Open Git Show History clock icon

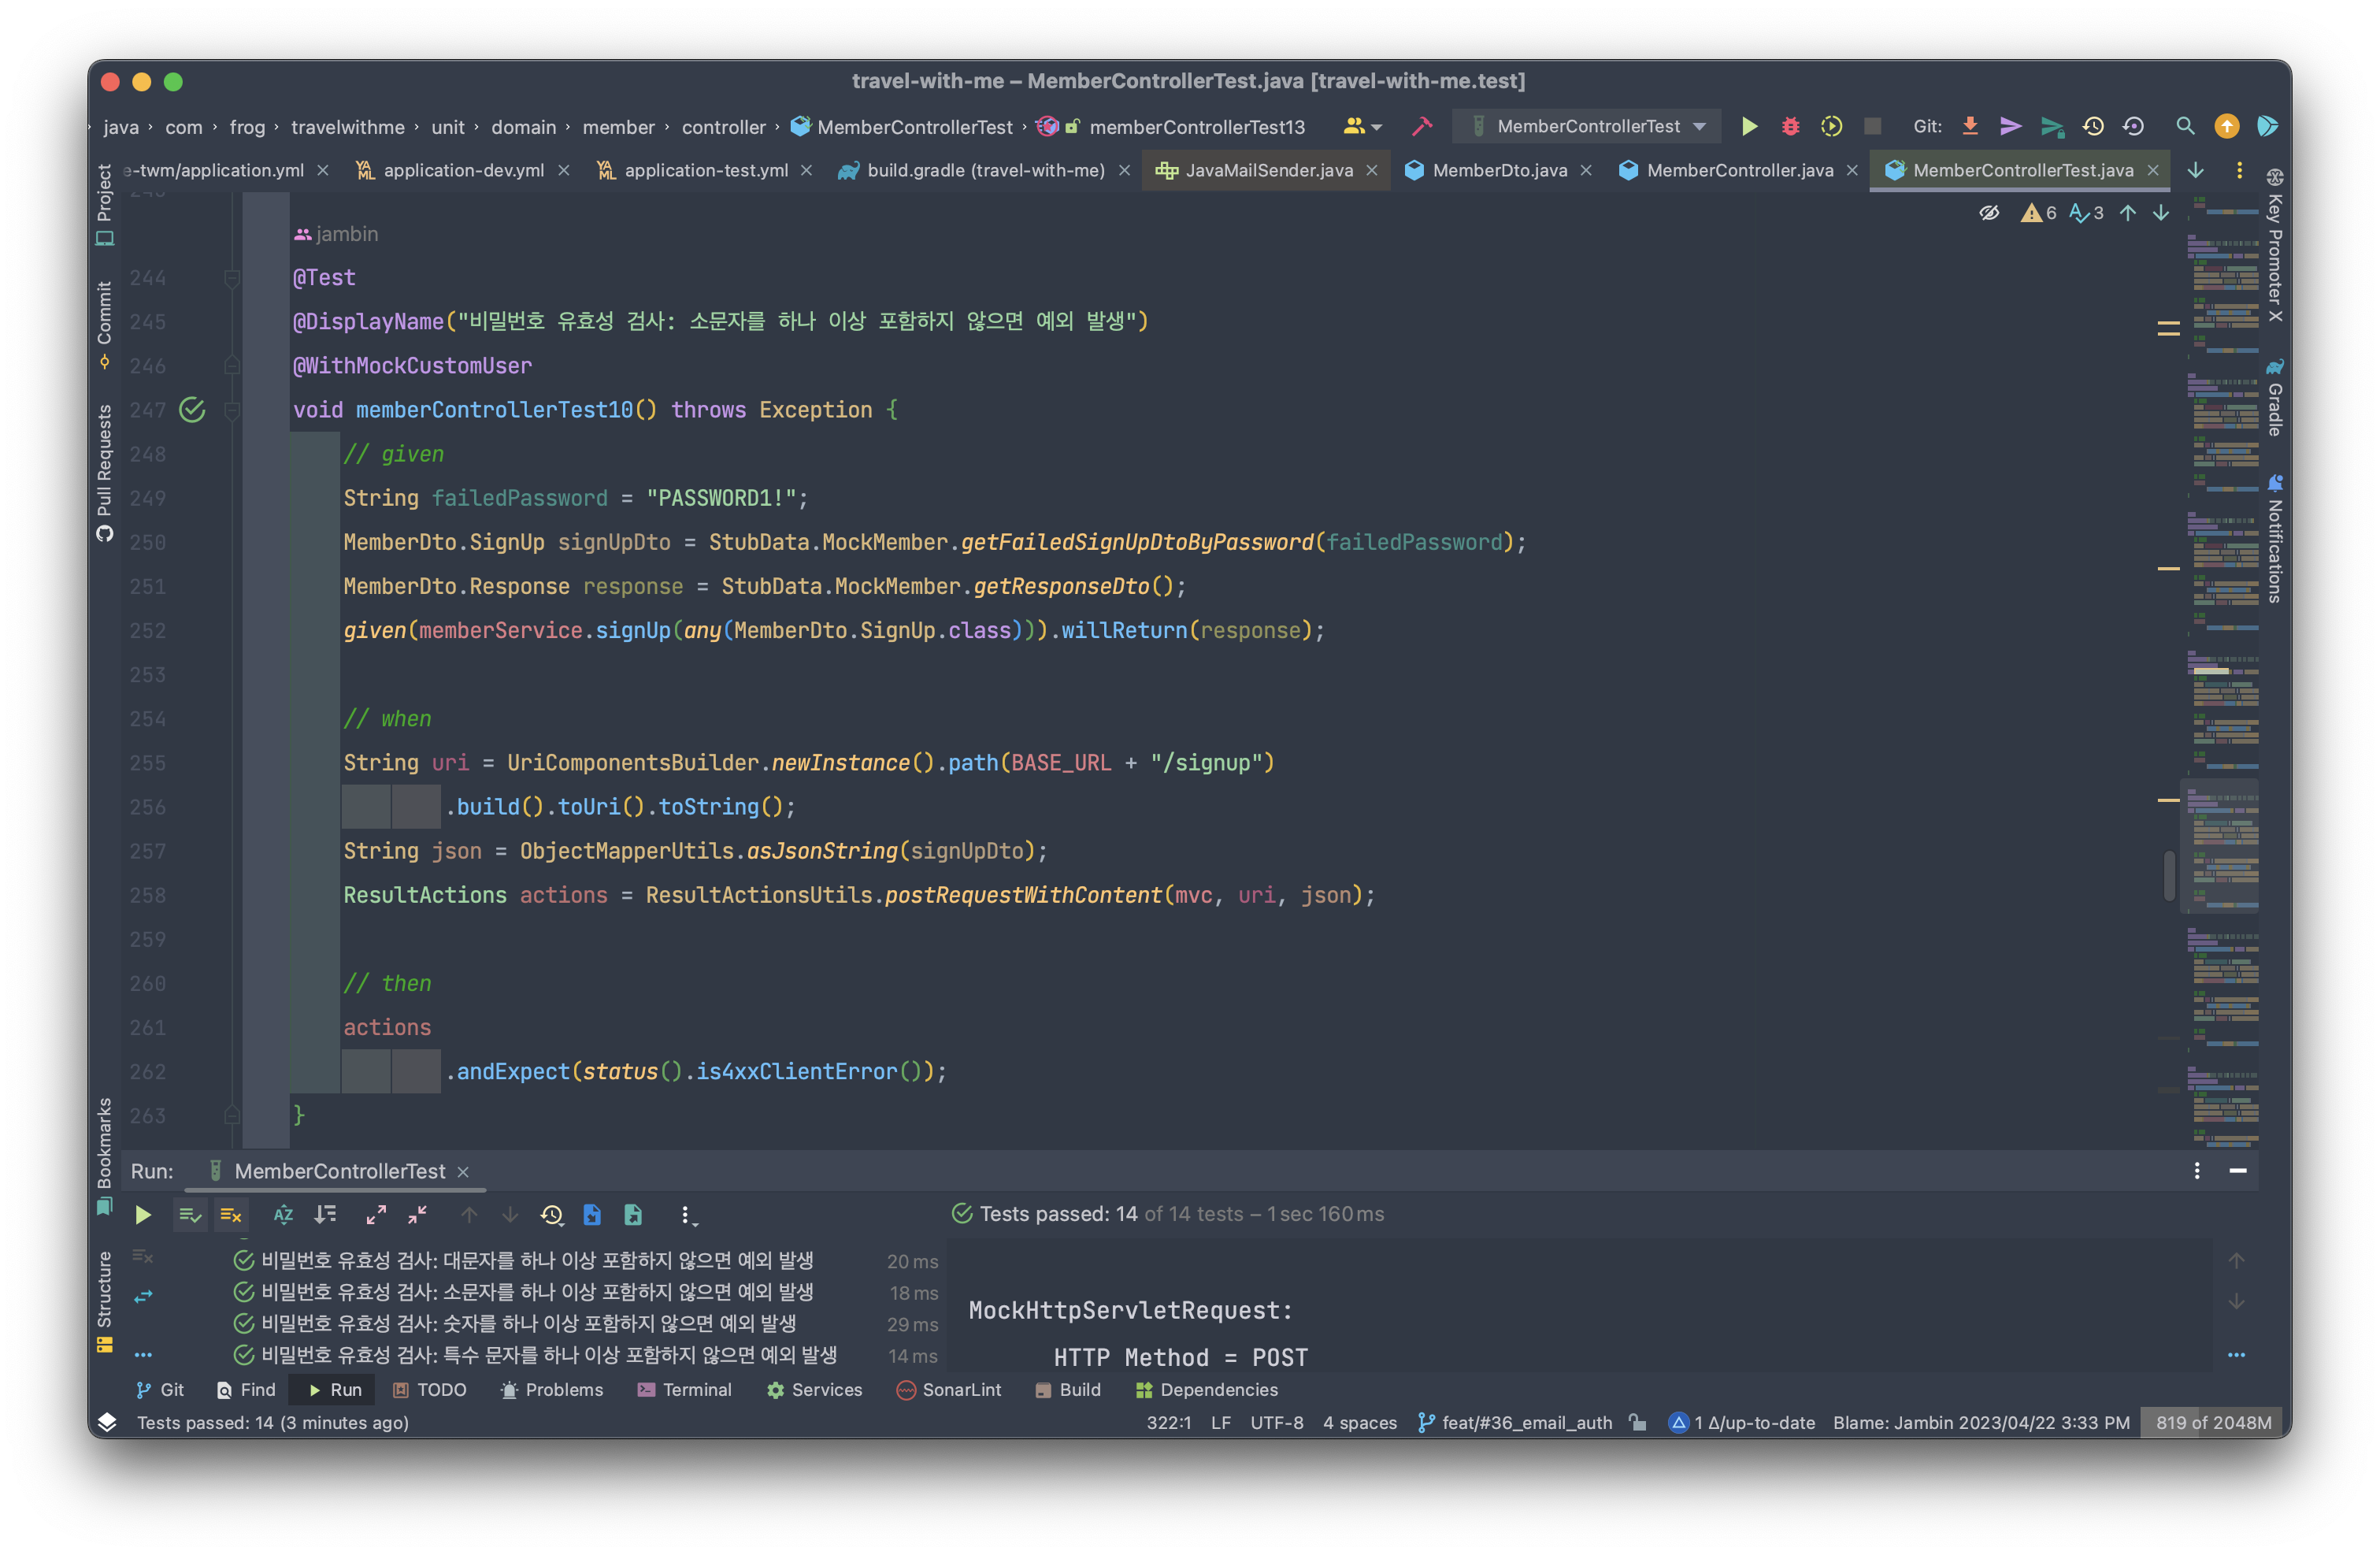[x=2093, y=126]
